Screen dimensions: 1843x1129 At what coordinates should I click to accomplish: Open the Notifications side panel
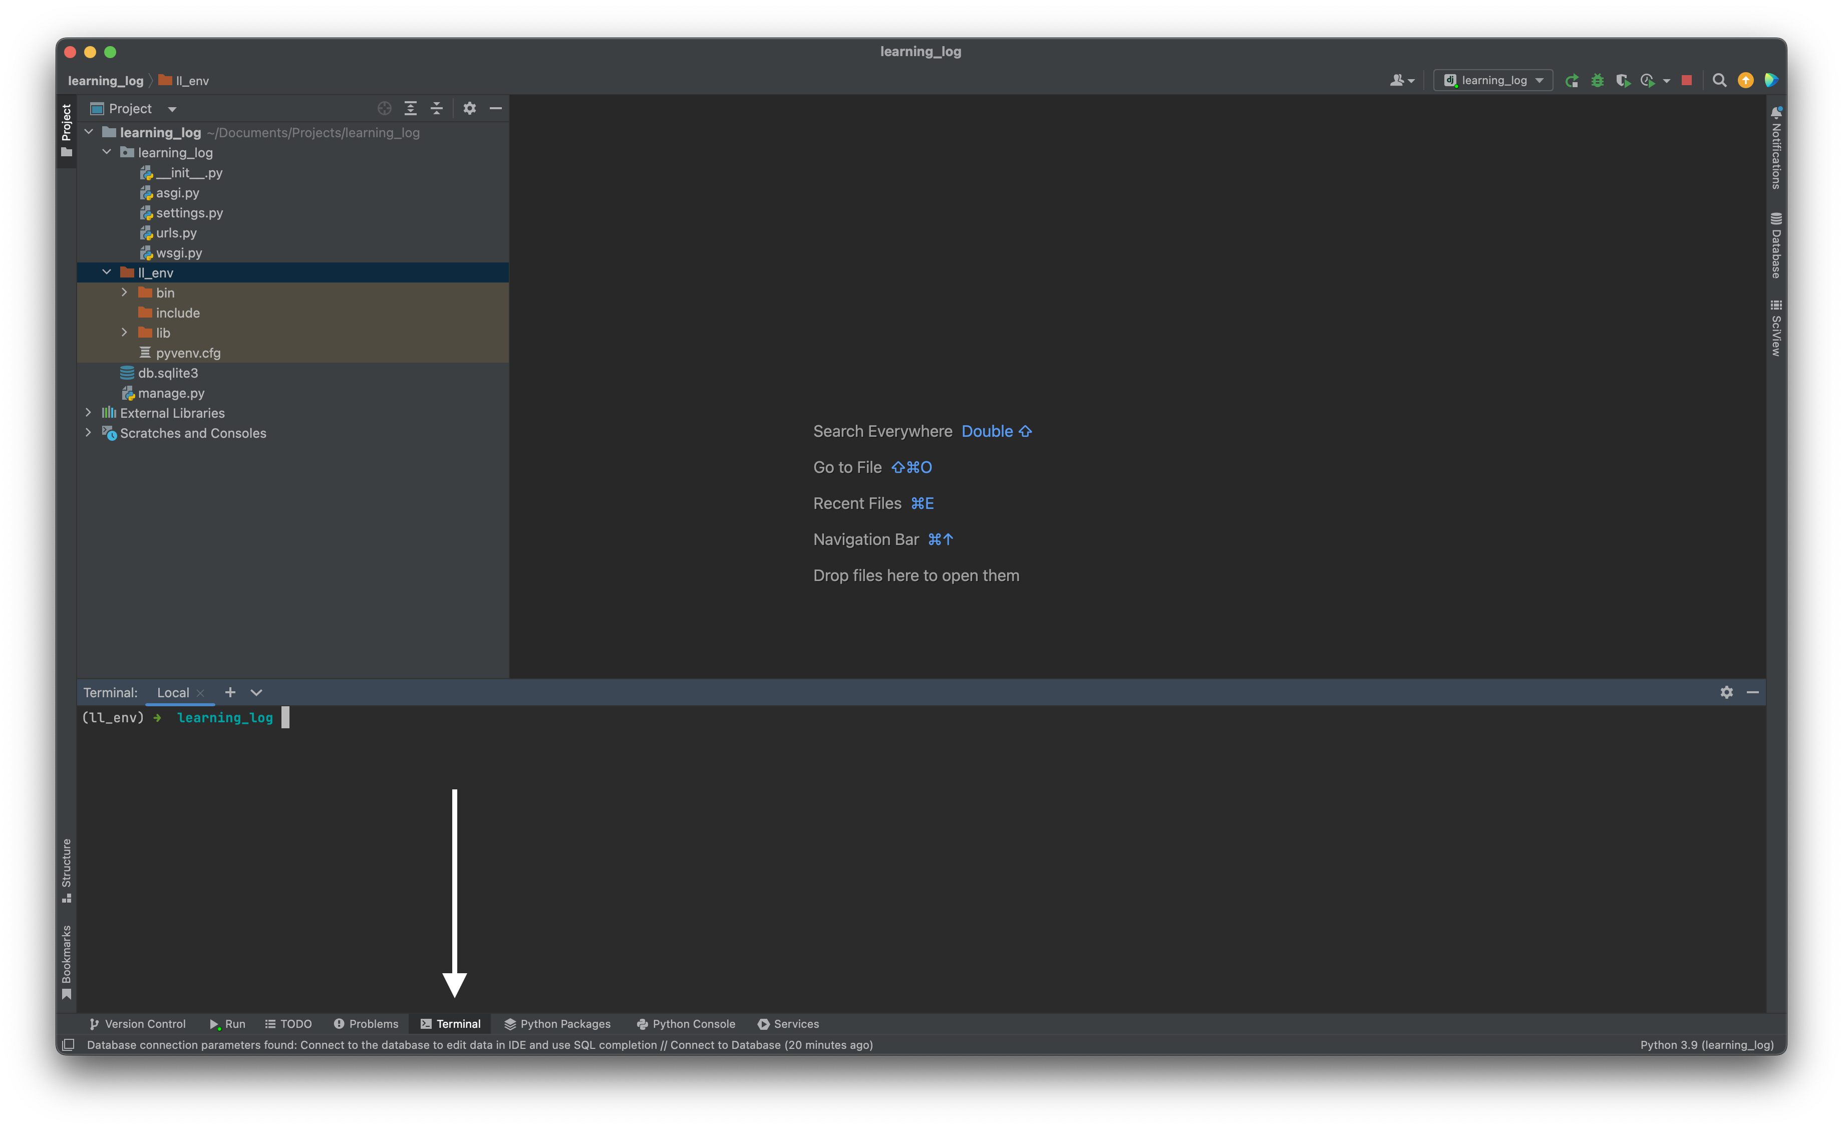point(1776,148)
